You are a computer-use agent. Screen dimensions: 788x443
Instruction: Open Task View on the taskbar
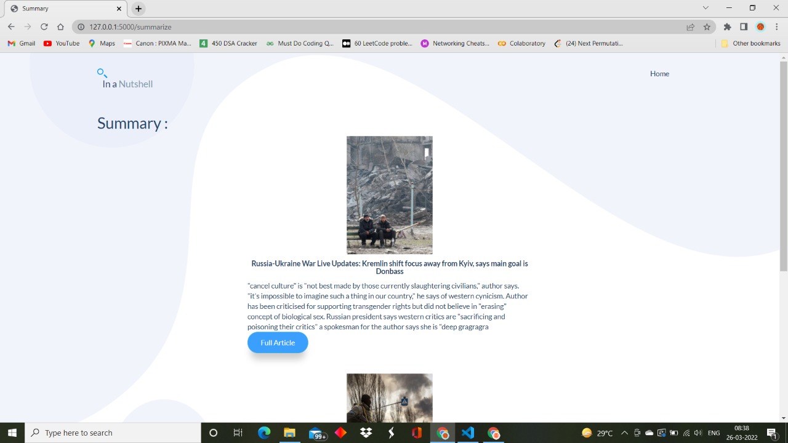(x=238, y=433)
